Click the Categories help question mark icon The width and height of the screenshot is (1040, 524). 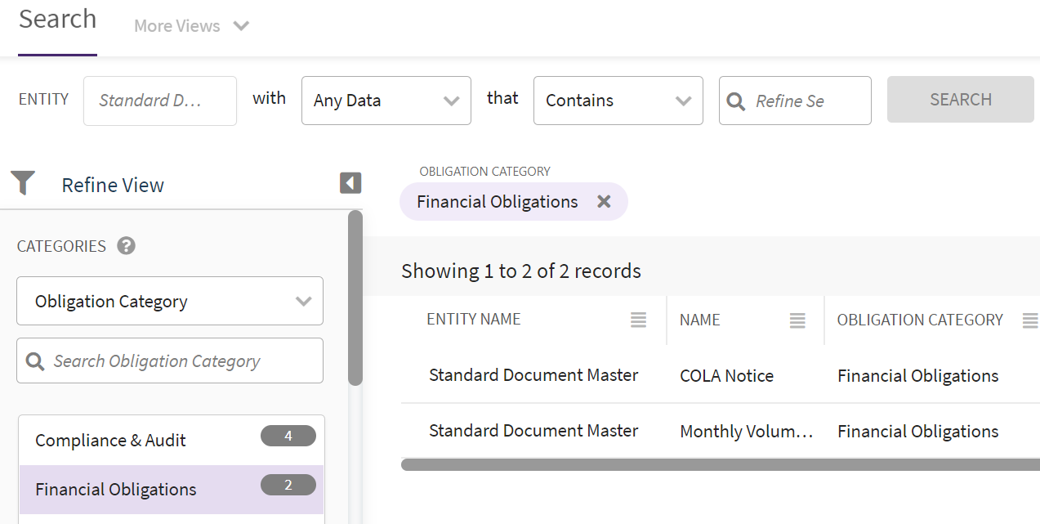click(126, 246)
